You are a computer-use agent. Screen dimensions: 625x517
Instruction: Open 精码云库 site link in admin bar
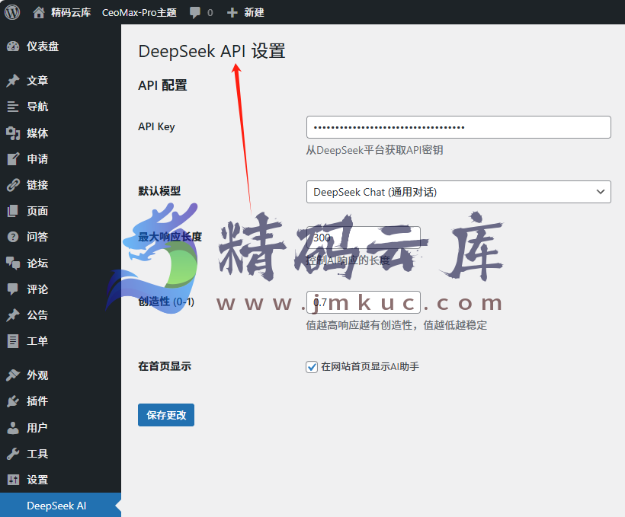click(71, 13)
